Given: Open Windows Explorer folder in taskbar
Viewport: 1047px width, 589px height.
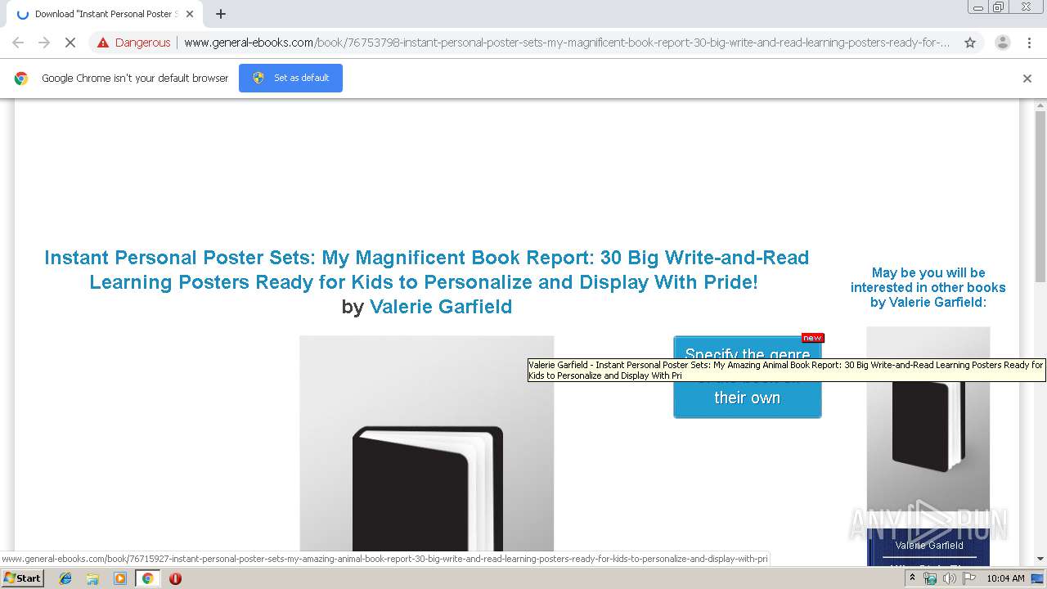Looking at the screenshot, I should point(92,578).
